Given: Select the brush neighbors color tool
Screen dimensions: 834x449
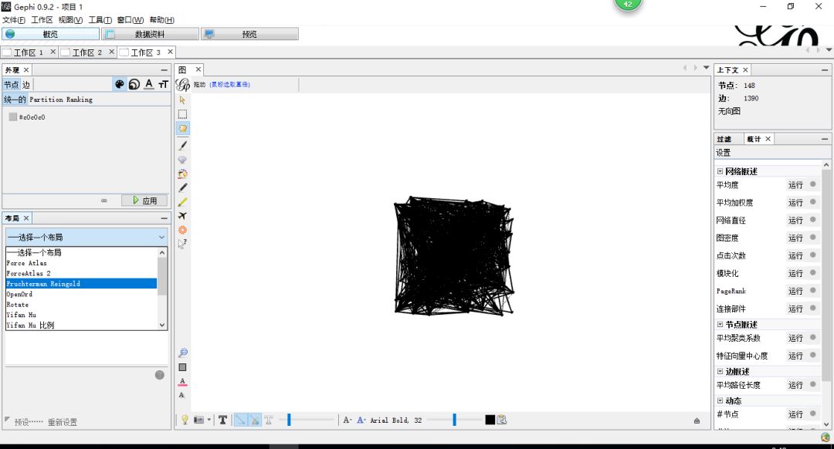Looking at the screenshot, I should pyautogui.click(x=182, y=174).
